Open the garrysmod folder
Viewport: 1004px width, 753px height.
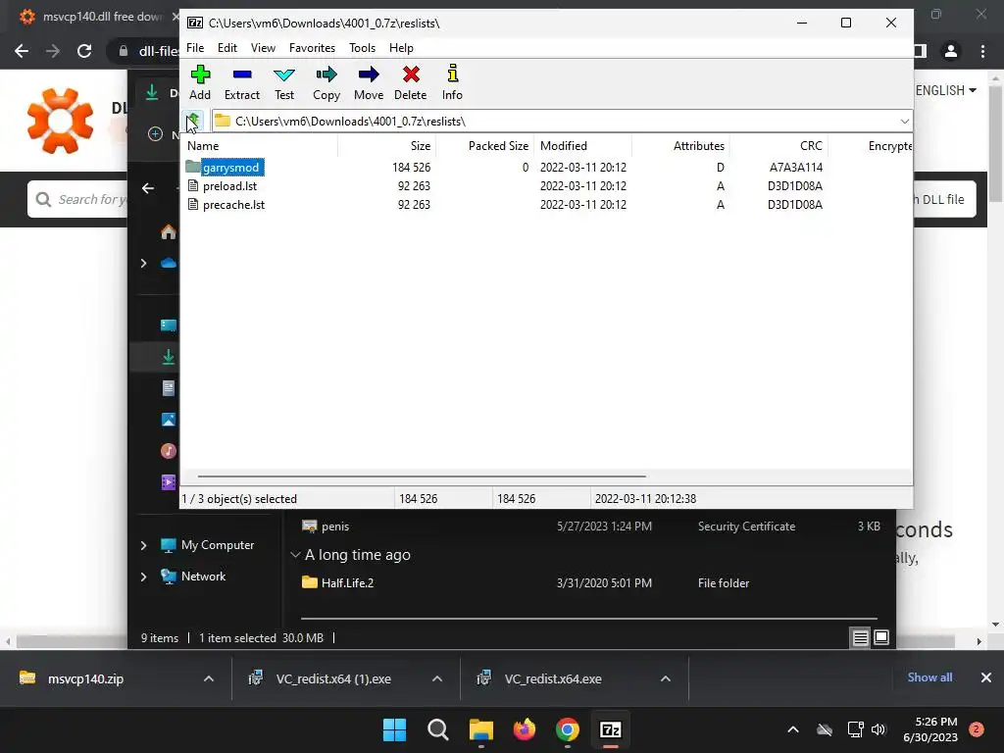pos(230,167)
